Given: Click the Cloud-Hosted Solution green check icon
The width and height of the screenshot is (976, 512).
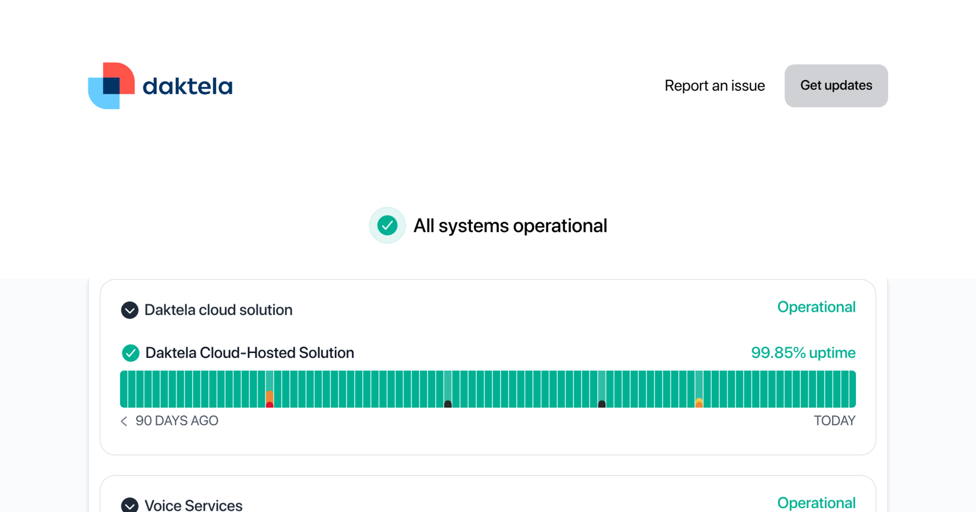Looking at the screenshot, I should point(131,353).
